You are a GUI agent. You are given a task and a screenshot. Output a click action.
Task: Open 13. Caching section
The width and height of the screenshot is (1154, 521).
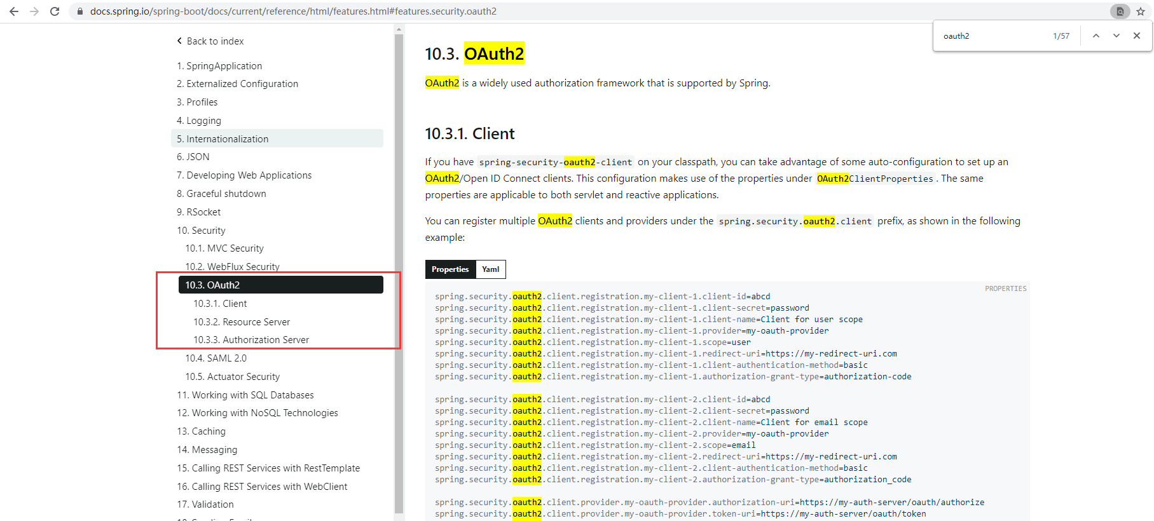(x=201, y=431)
